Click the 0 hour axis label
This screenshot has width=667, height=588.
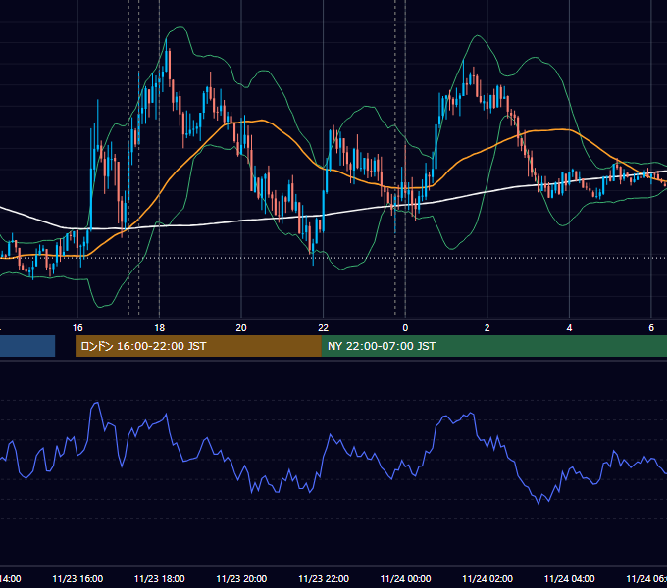pyautogui.click(x=405, y=327)
